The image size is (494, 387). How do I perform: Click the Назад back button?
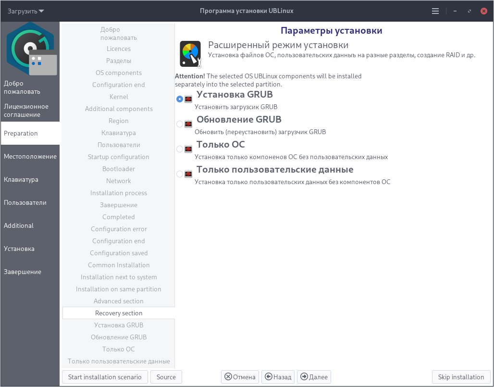point(278,377)
